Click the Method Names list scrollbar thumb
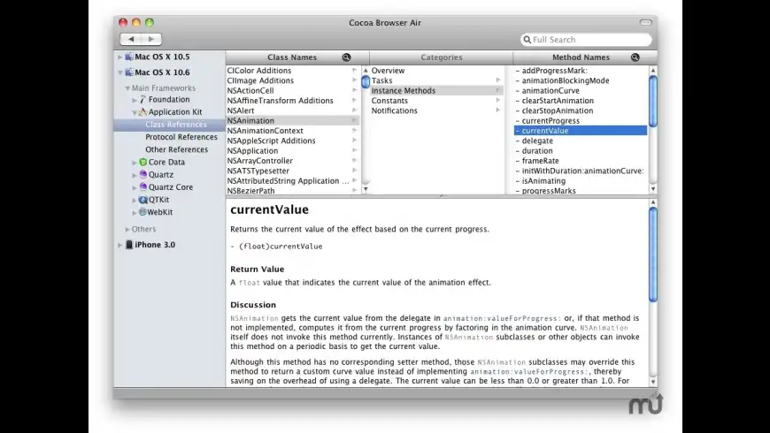The height and width of the screenshot is (433, 770). tap(653, 102)
